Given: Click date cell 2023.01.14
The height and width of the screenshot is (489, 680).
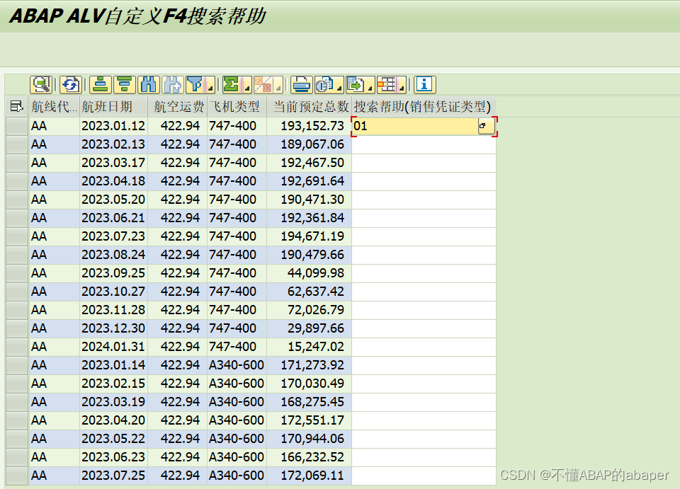Looking at the screenshot, I should coord(113,365).
